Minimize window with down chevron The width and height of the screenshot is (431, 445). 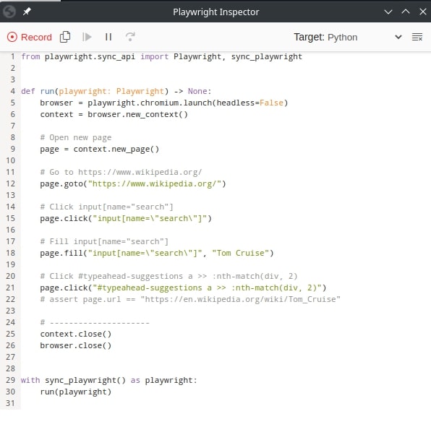[388, 12]
